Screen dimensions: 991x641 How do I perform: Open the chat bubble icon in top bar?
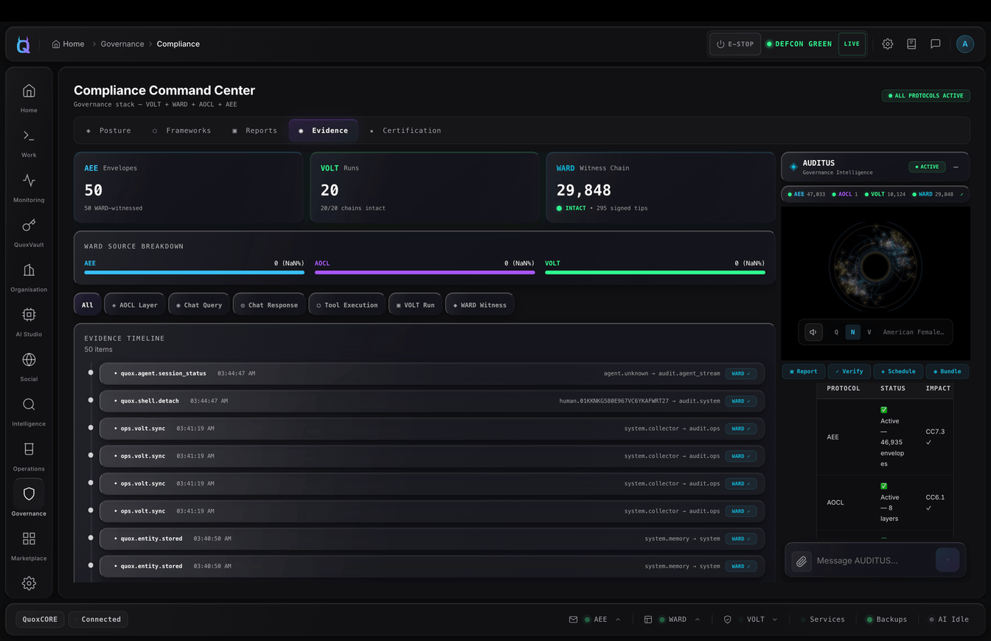[x=935, y=44]
